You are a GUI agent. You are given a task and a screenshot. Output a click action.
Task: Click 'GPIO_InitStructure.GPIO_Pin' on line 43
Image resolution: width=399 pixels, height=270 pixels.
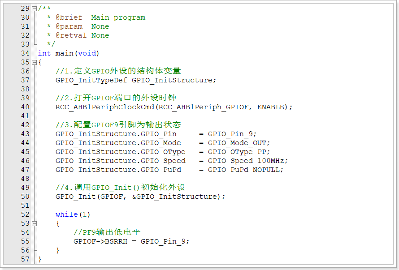[x=116, y=134]
